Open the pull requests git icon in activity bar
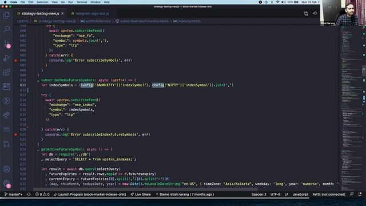Screen dimensions: 366x206 [6, 144]
